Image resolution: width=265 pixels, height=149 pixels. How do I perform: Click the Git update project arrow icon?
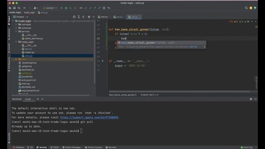86,8
